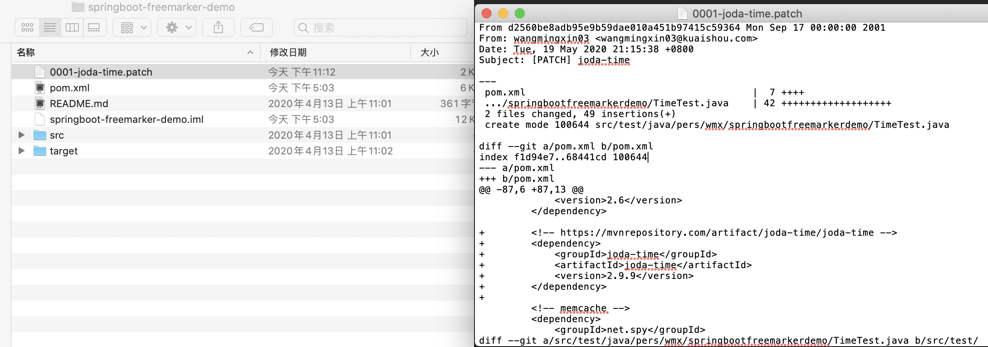This screenshot has height=347, width=988.
Task: Select the pom.xml file
Action: point(70,88)
